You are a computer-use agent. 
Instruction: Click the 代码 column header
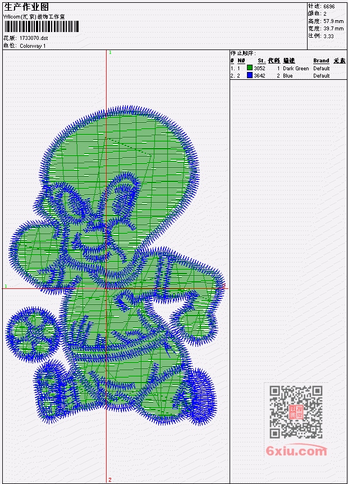[274, 61]
